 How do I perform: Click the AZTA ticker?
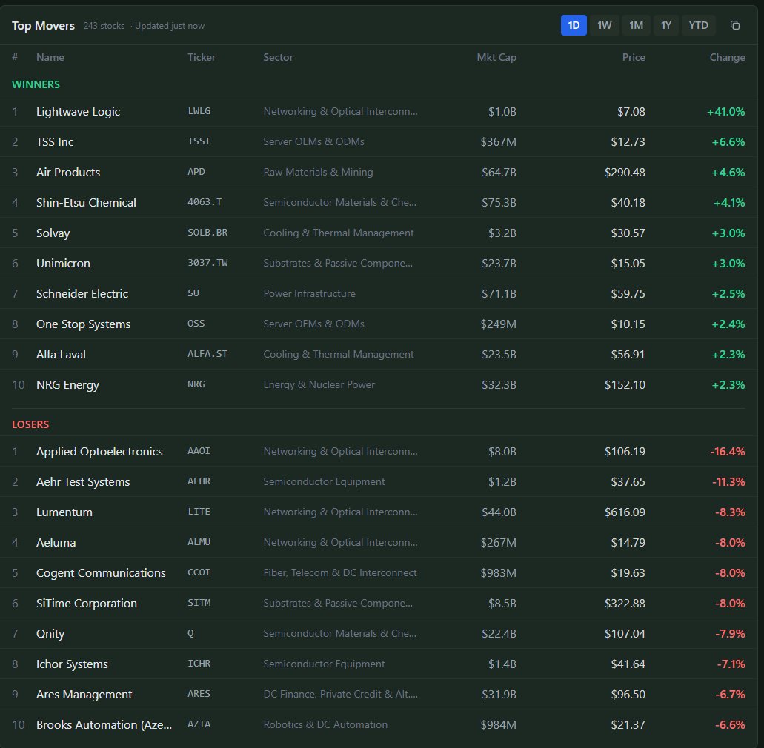pyautogui.click(x=199, y=724)
